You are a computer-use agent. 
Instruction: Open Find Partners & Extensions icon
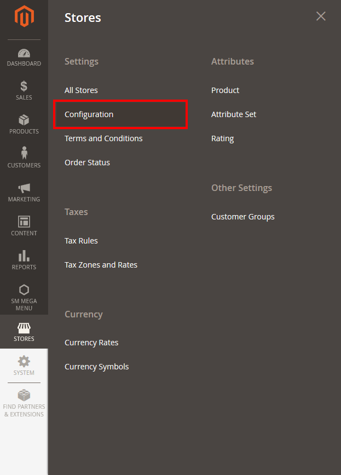24,395
